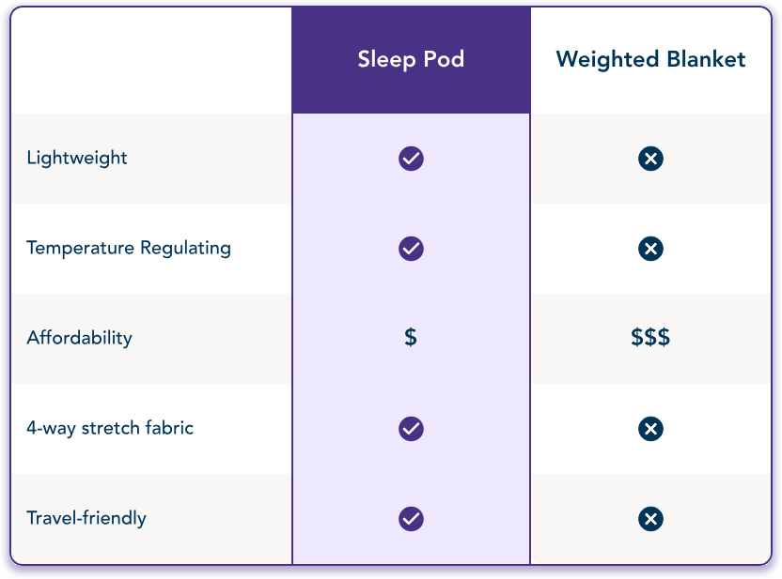Click the Sleep Pod Temperature Regulating checkmark
Viewport: 782px width, 579px height.
point(411,249)
